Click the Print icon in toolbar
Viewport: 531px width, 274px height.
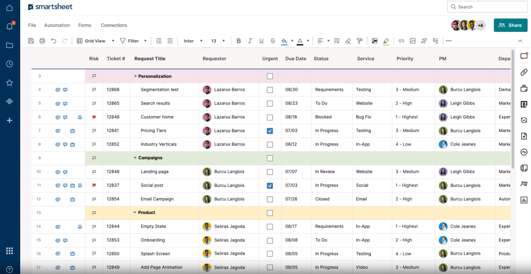(x=42, y=41)
